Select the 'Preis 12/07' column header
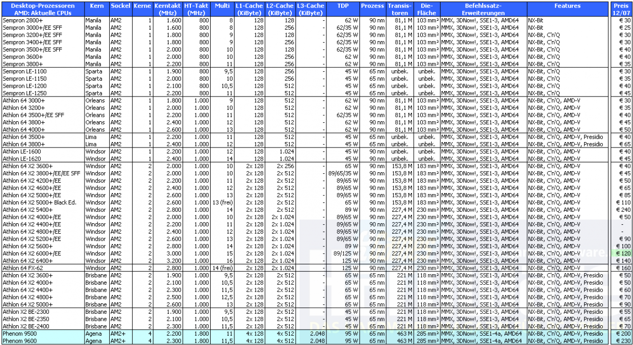633x345 pixels. click(621, 9)
